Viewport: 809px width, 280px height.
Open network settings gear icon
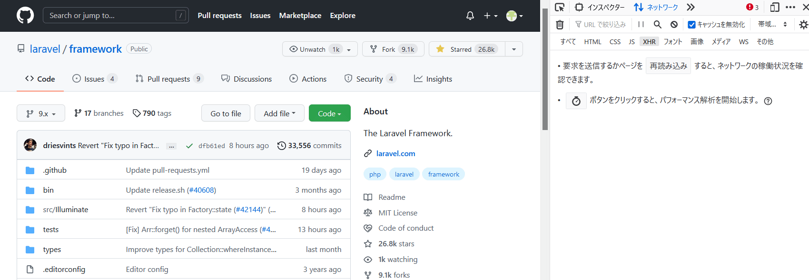click(803, 25)
